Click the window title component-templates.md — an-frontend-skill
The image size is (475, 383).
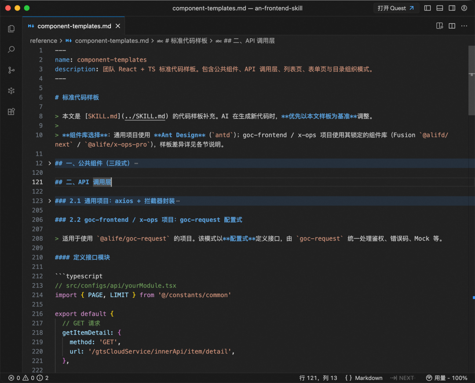click(x=237, y=8)
